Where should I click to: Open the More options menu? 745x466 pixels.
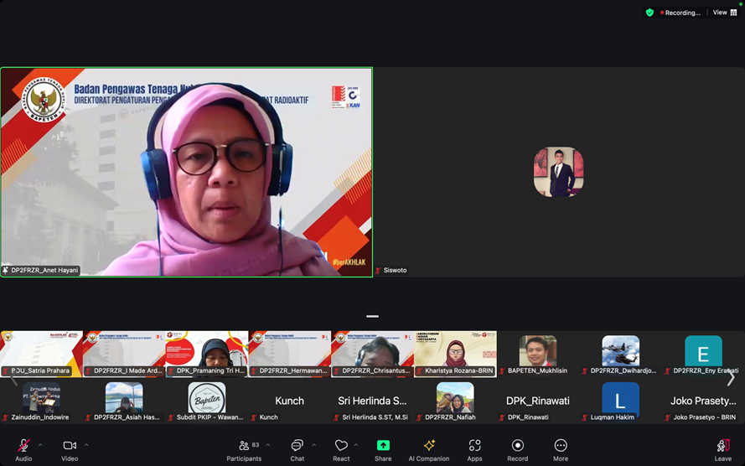click(561, 449)
